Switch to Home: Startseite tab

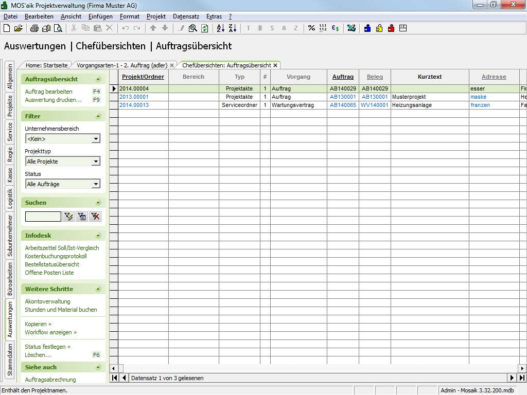46,65
